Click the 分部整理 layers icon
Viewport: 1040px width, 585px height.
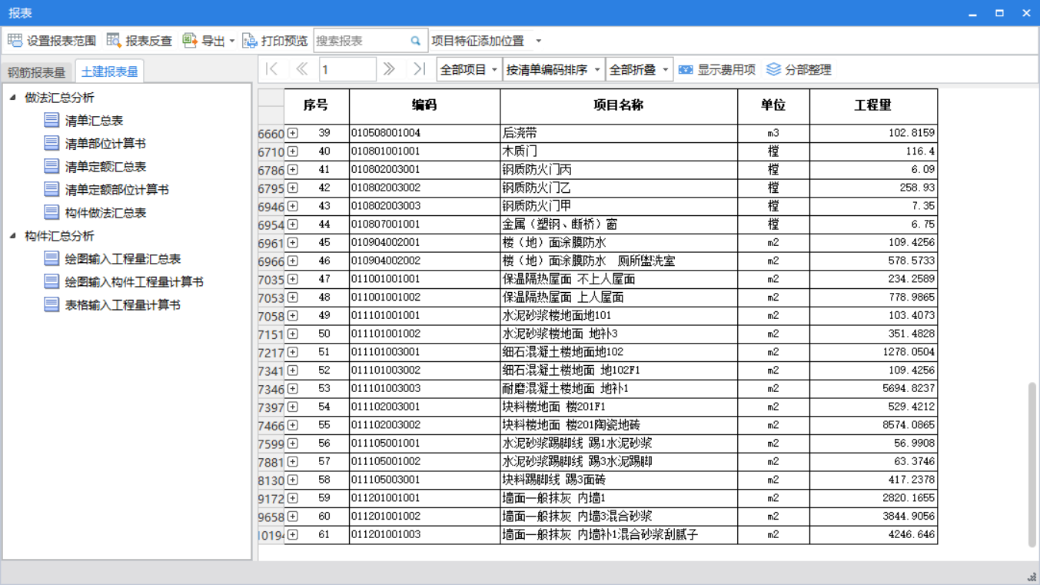(773, 69)
